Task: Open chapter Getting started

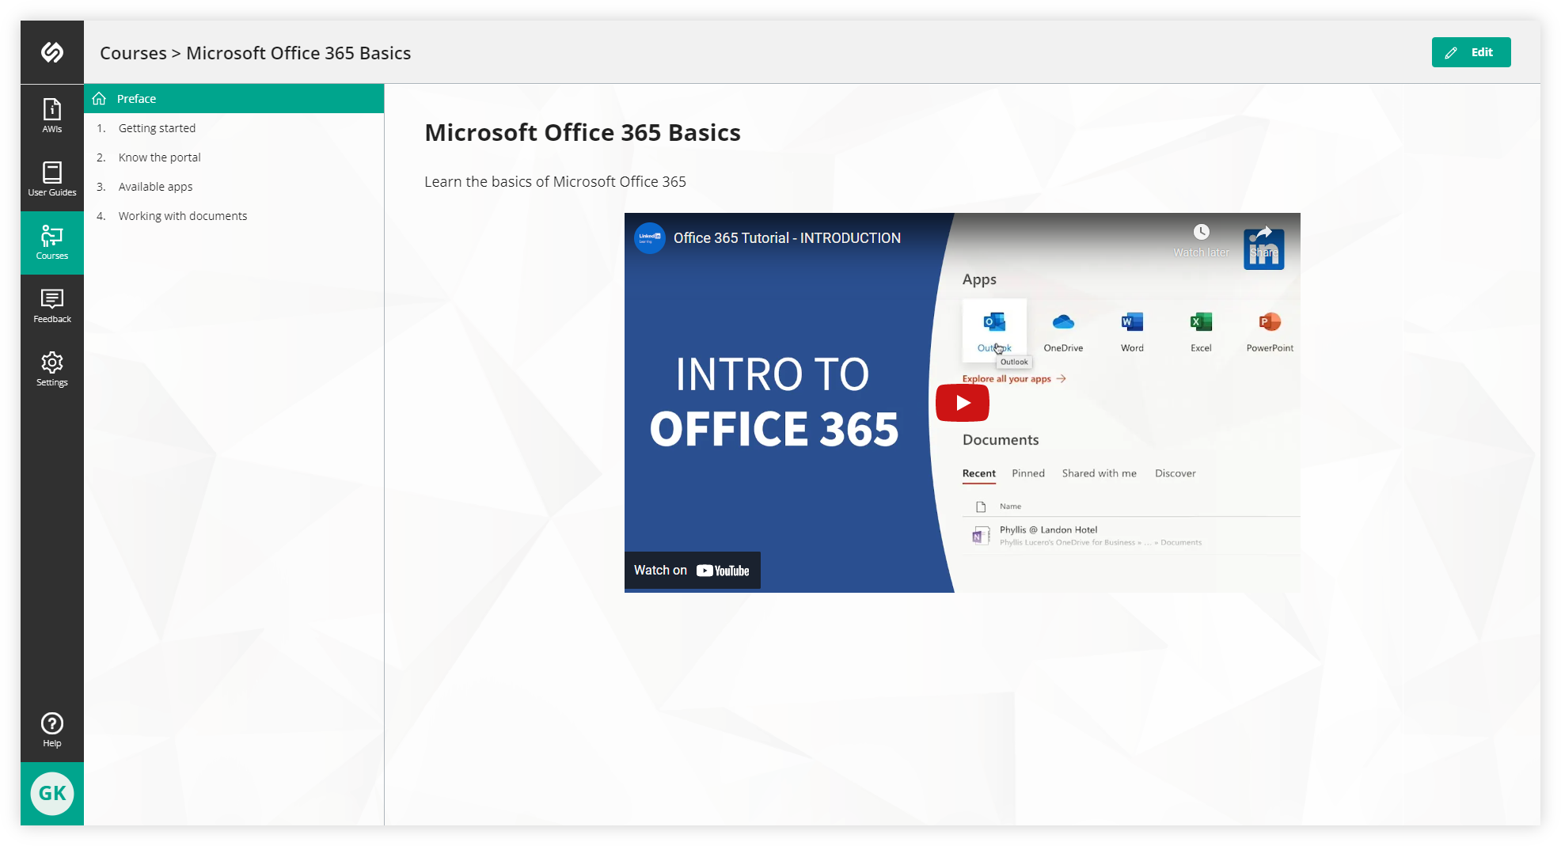Action: [234, 128]
